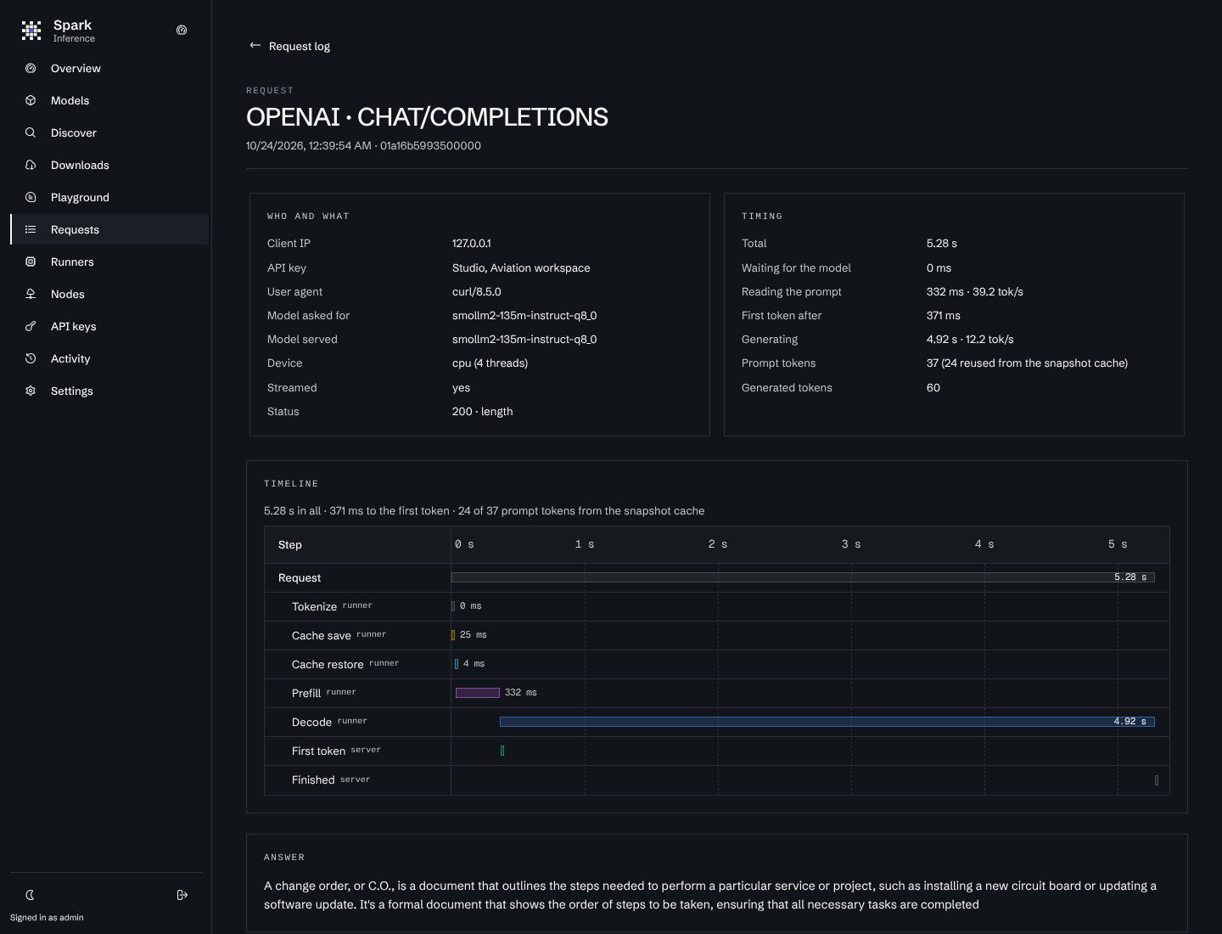Toggle dark mode with the moon icon
The width and height of the screenshot is (1222, 934).
point(31,895)
